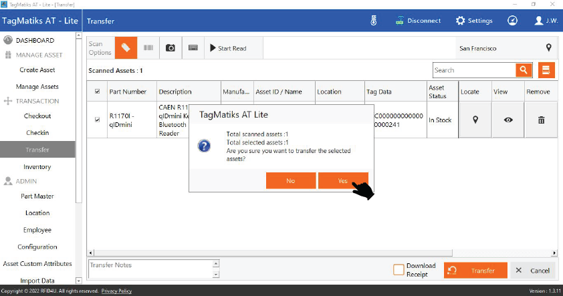The image size is (563, 296).
Task: Click the Transfer Notes text field
Action: (x=150, y=269)
